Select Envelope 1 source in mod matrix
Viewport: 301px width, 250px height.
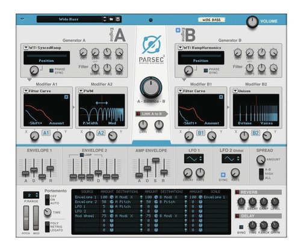tap(85, 197)
